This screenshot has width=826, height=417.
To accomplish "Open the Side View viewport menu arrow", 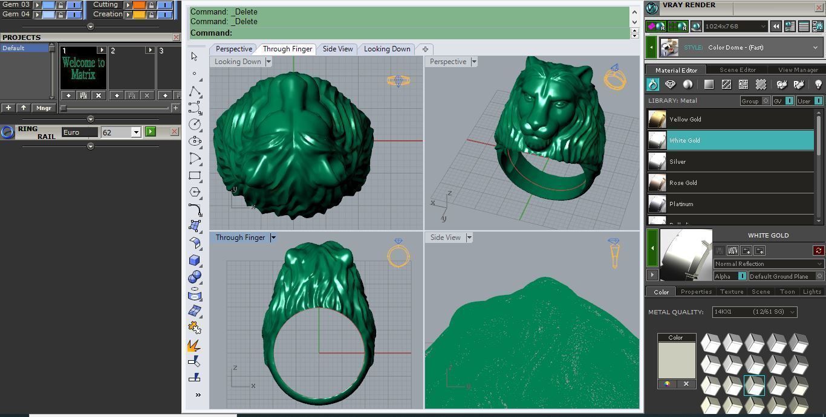I will click(x=469, y=238).
